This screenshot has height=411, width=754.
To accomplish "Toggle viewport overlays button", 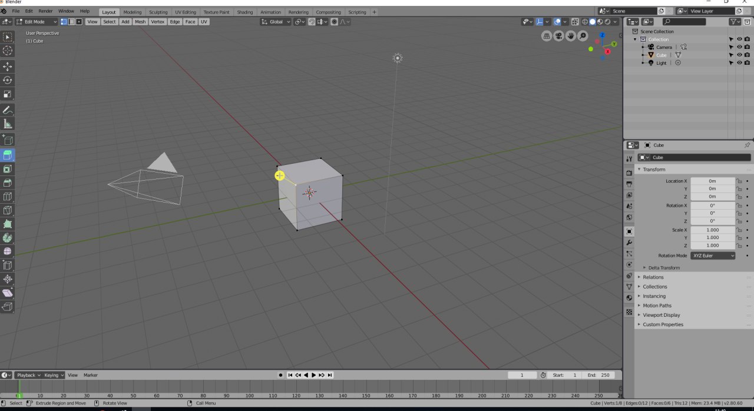I will (557, 22).
